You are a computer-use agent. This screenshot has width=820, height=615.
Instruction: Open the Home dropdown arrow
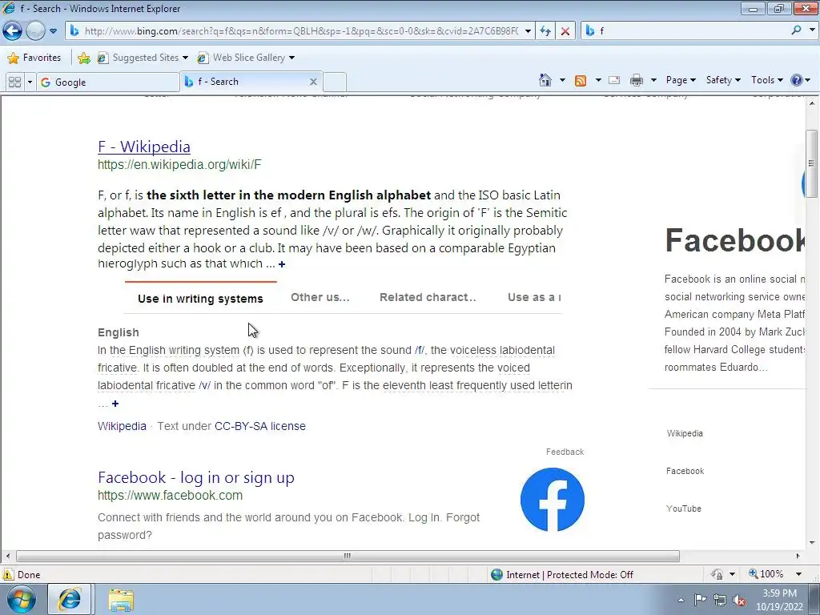coord(562,80)
